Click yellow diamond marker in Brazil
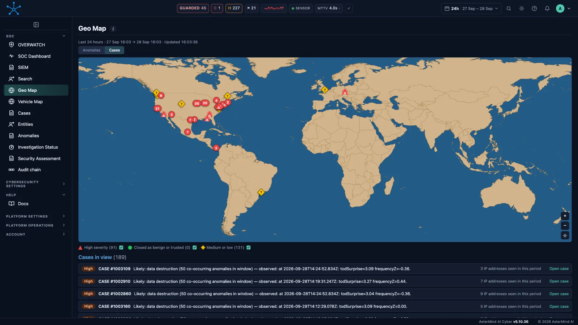Viewport: 578px width, 325px height. click(261, 192)
